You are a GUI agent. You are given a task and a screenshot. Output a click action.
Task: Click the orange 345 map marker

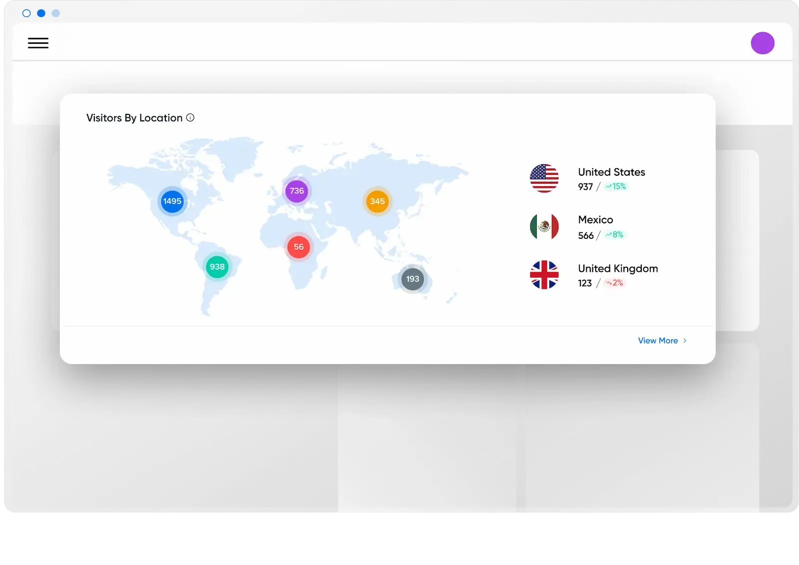(x=377, y=201)
